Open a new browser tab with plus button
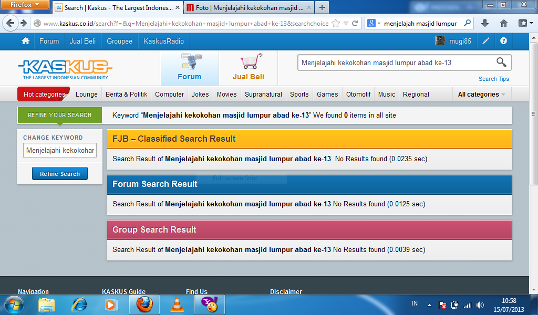 click(x=322, y=7)
